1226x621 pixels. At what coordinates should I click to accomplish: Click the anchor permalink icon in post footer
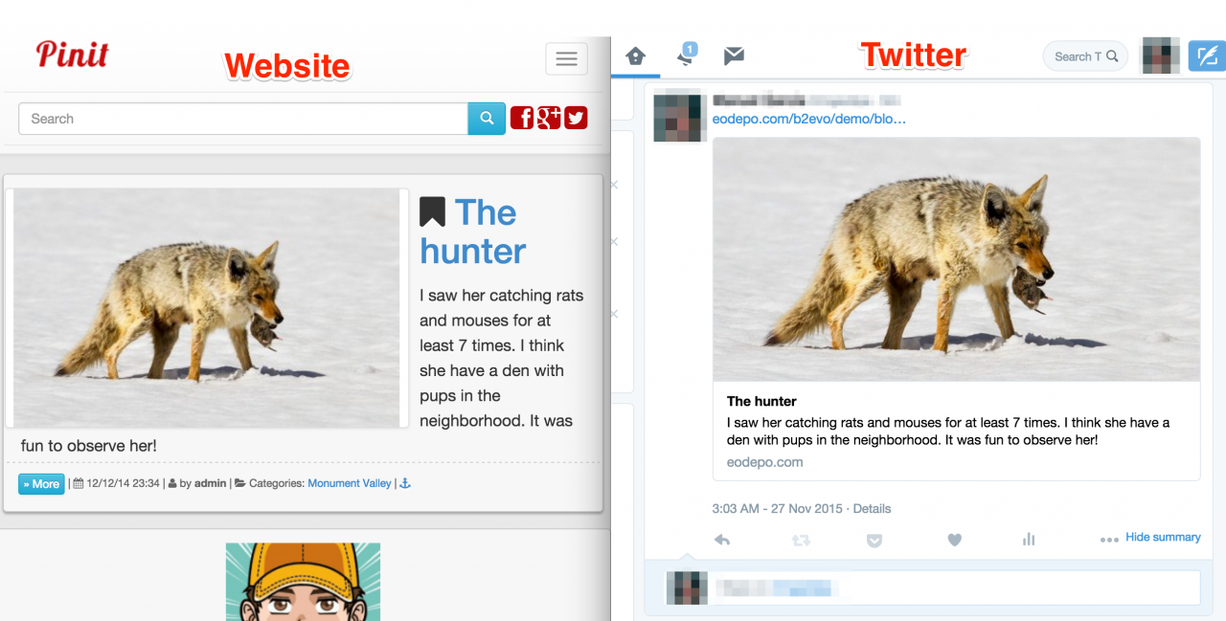click(404, 483)
